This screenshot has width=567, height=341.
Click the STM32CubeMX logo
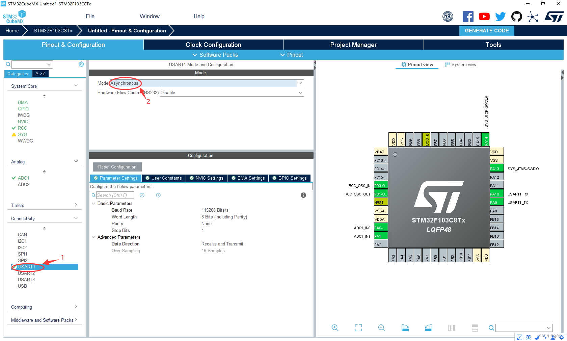(x=15, y=17)
